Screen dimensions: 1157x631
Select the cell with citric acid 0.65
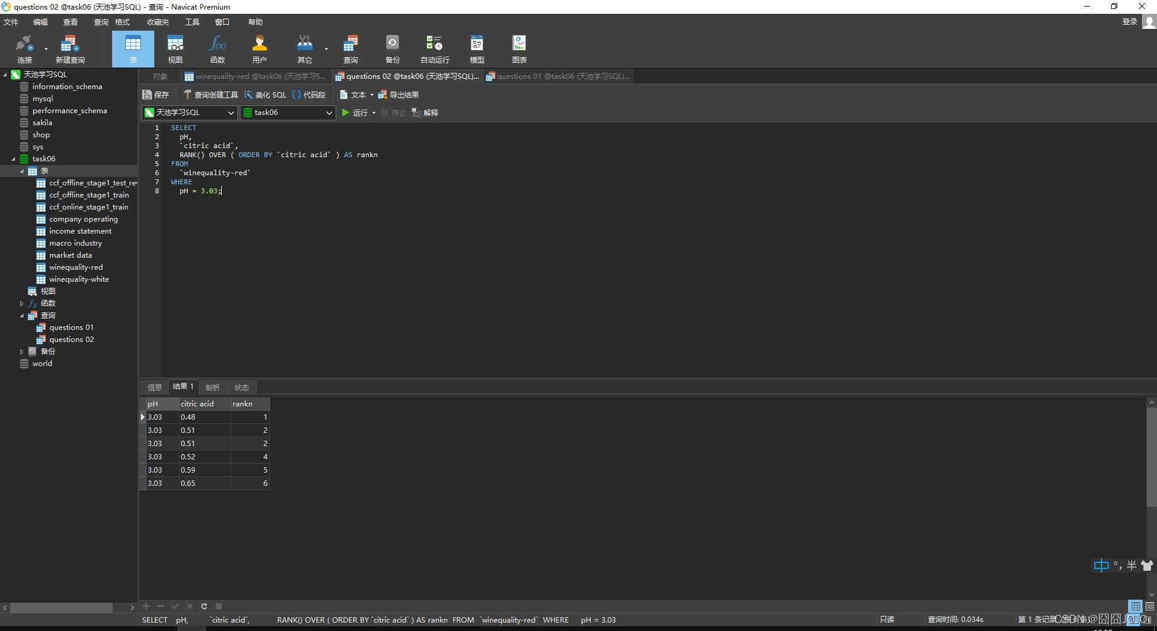coord(204,483)
